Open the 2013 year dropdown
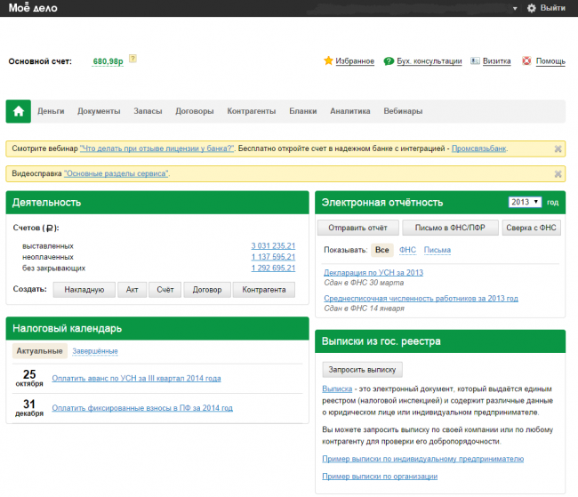578x497 pixels. pos(525,202)
